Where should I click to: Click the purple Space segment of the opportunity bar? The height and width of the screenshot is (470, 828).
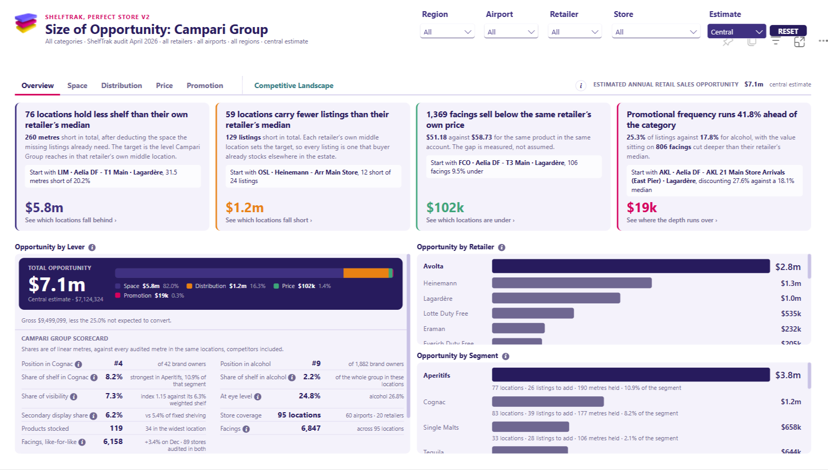point(229,273)
